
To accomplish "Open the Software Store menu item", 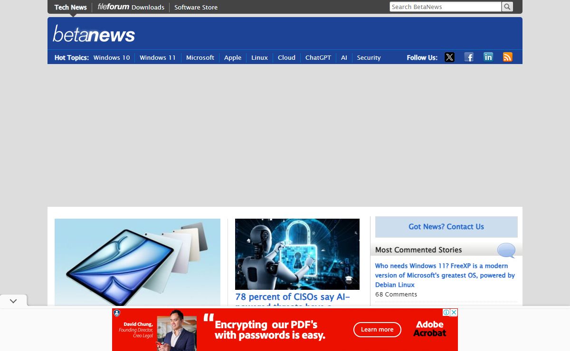I will [x=196, y=7].
